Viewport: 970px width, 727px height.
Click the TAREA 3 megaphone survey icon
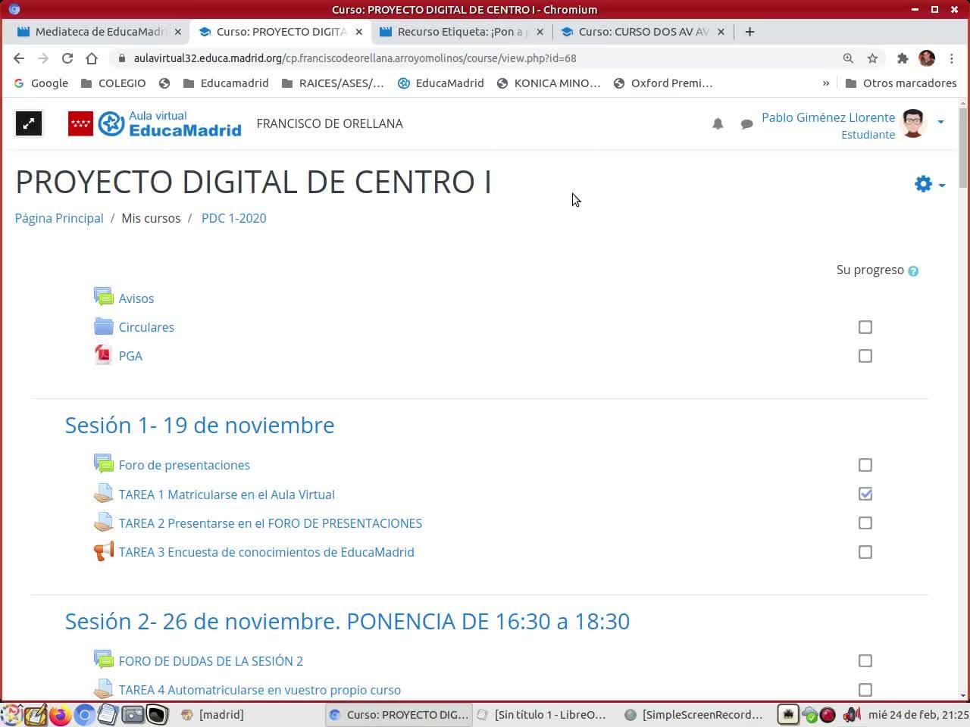pyautogui.click(x=103, y=551)
